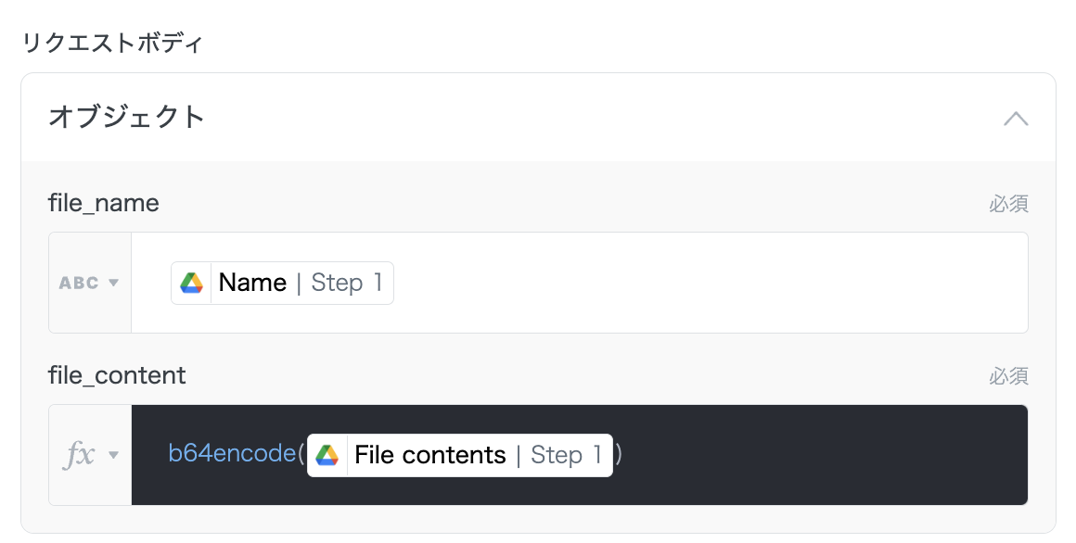Click Step 1 text in File contents pill
1076x543 pixels.
tap(566, 455)
